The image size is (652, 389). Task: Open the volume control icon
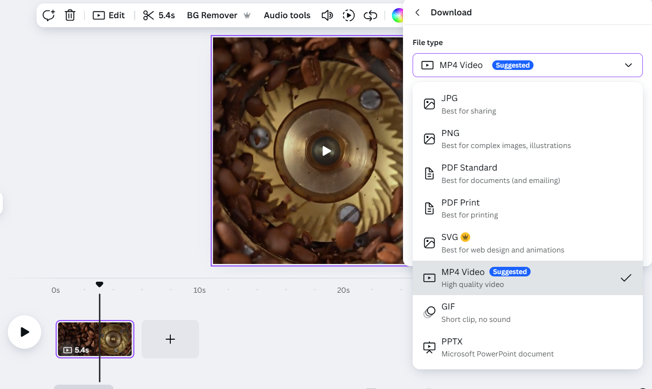pos(327,15)
